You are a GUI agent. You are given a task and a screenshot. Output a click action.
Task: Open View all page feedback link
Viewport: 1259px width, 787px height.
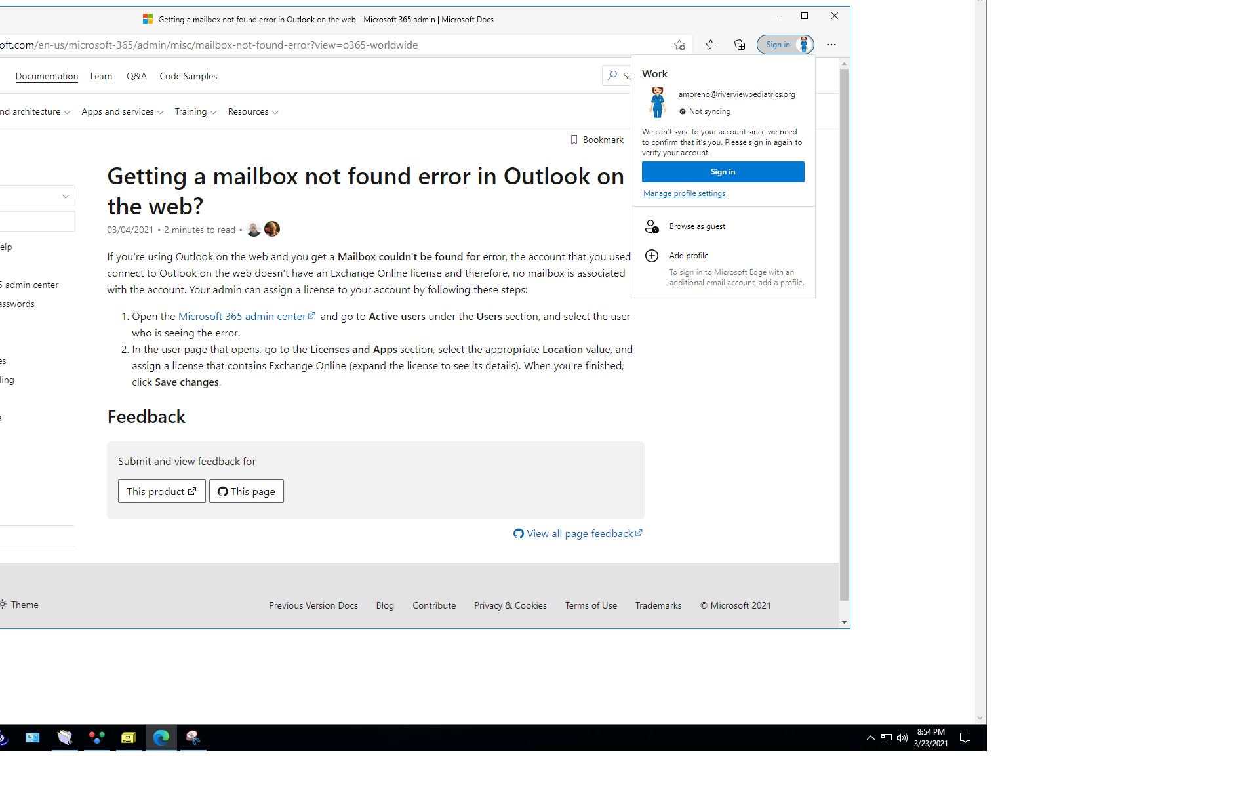(578, 534)
